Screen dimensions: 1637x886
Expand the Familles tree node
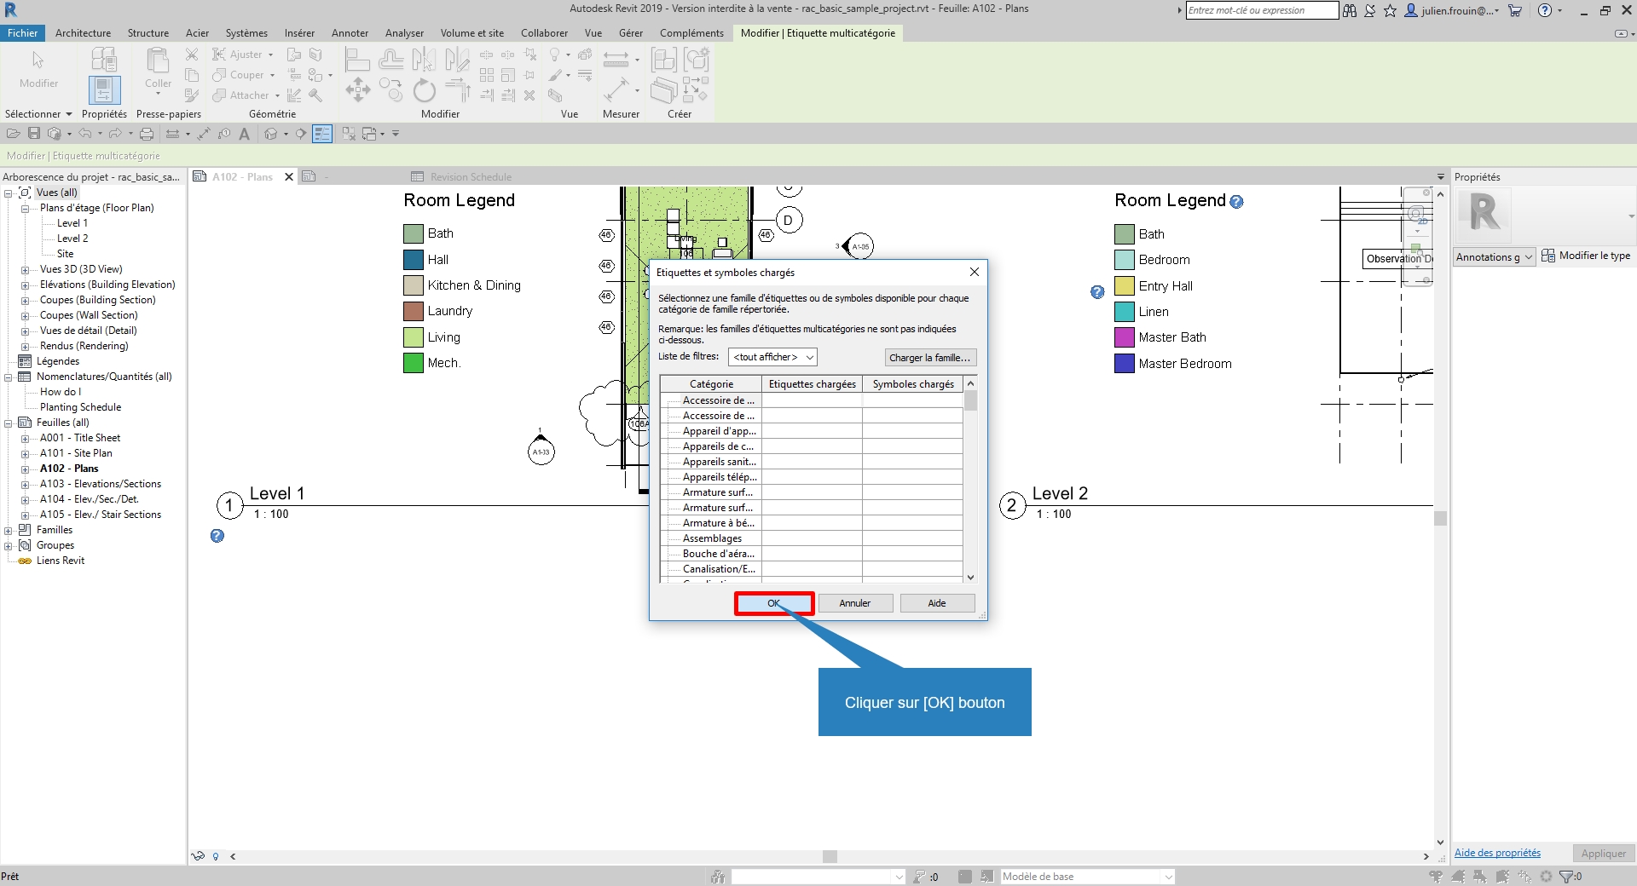(9, 530)
